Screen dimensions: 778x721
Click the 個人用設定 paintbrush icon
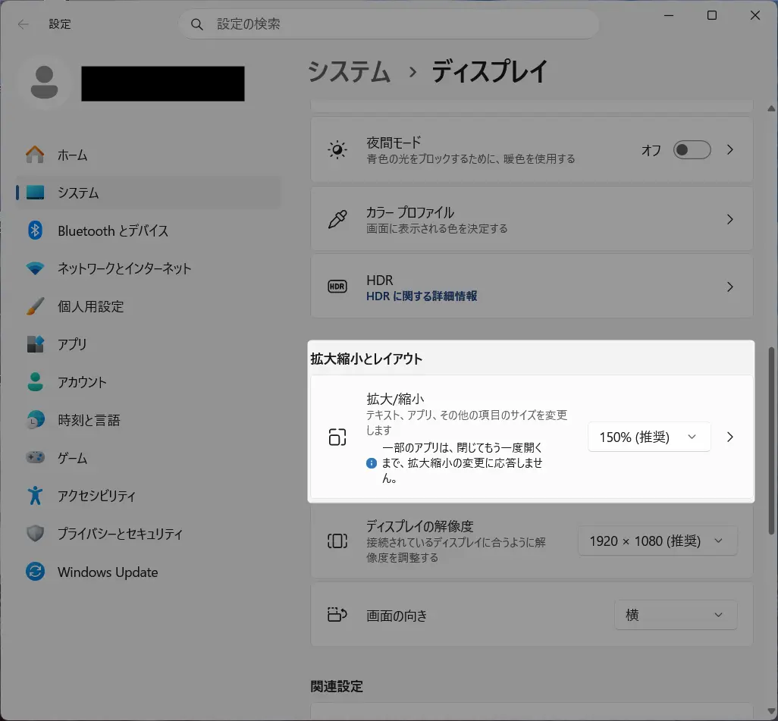(36, 306)
